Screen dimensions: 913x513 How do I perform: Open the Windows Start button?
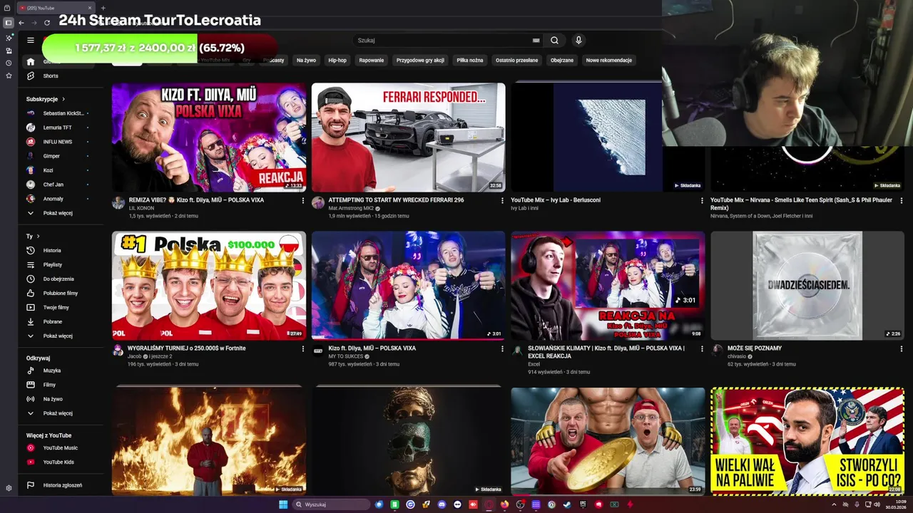(x=283, y=504)
